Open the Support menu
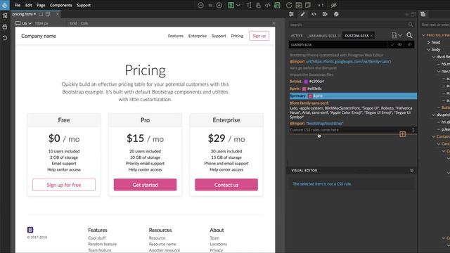 pyautogui.click(x=84, y=5)
